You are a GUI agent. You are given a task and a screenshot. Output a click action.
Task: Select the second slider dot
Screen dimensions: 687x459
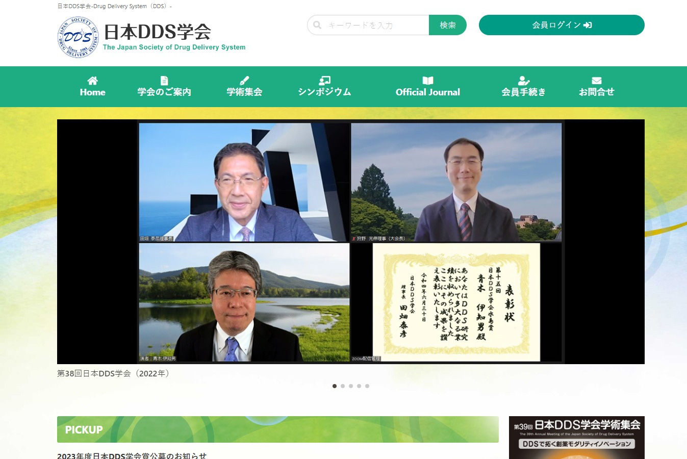click(343, 386)
